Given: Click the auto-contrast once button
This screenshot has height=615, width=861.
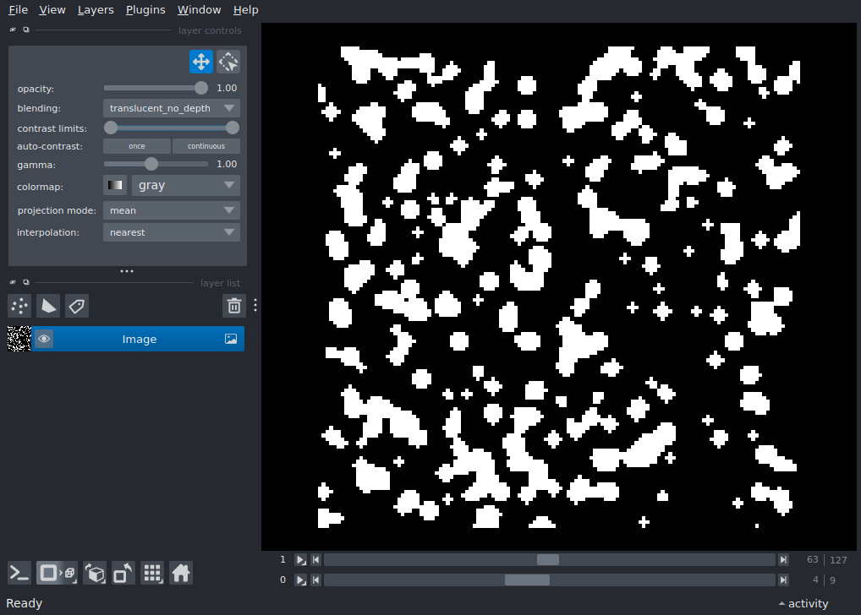Looking at the screenshot, I should tap(136, 146).
